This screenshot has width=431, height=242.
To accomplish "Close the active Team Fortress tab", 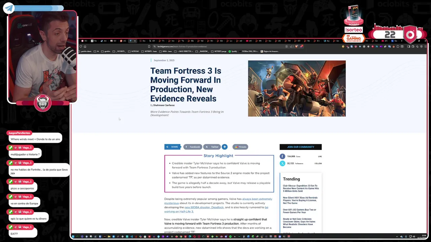I will pyautogui.click(x=135, y=41).
